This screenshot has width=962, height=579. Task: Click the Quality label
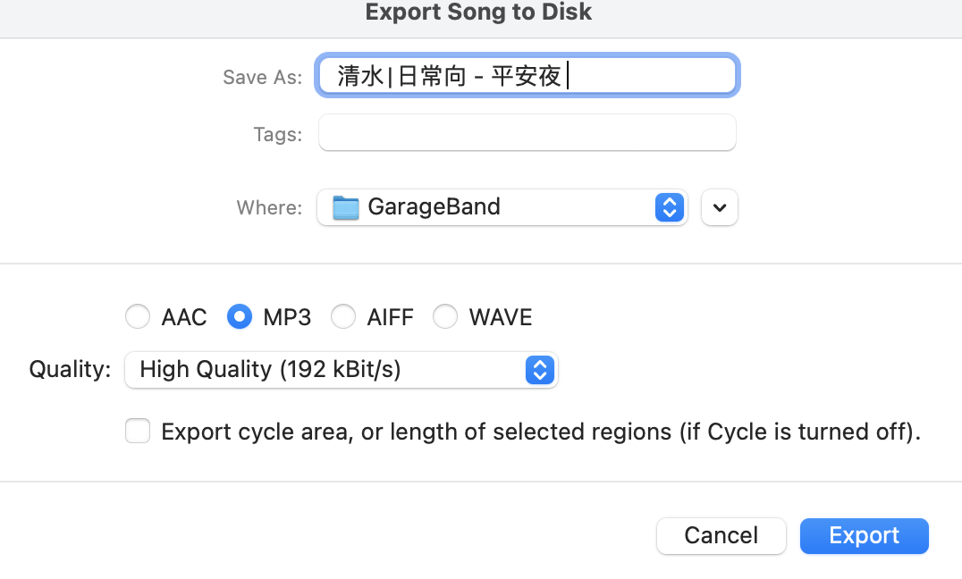[70, 369]
